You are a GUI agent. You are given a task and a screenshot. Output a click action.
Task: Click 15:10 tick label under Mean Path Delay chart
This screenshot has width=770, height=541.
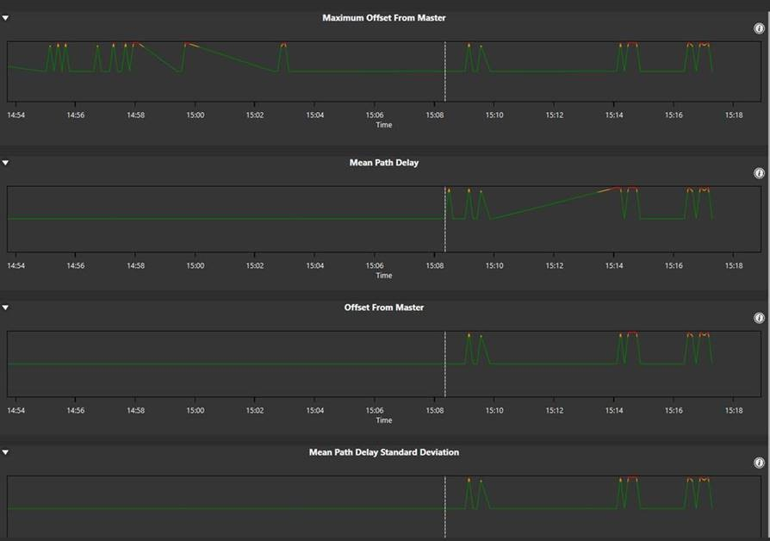pyautogui.click(x=494, y=265)
